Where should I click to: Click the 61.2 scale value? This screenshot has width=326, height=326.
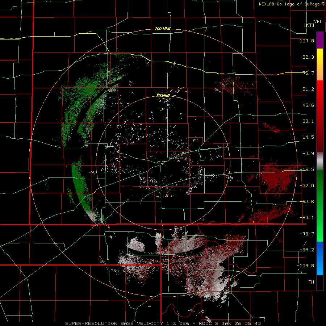tap(308, 89)
